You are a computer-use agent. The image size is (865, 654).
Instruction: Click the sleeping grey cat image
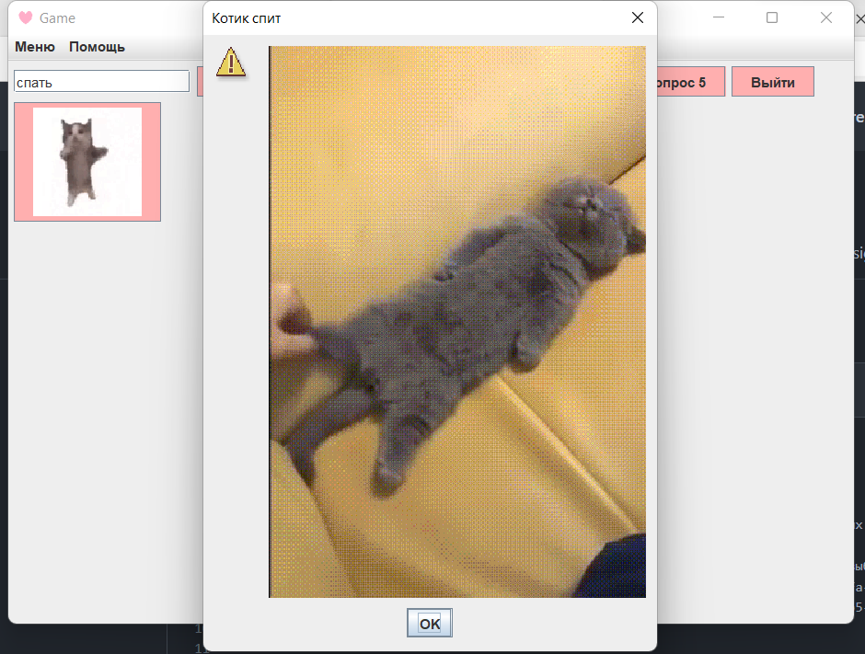click(x=457, y=322)
